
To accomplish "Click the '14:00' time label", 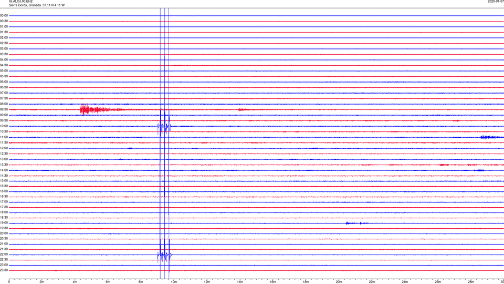I will point(4,170).
